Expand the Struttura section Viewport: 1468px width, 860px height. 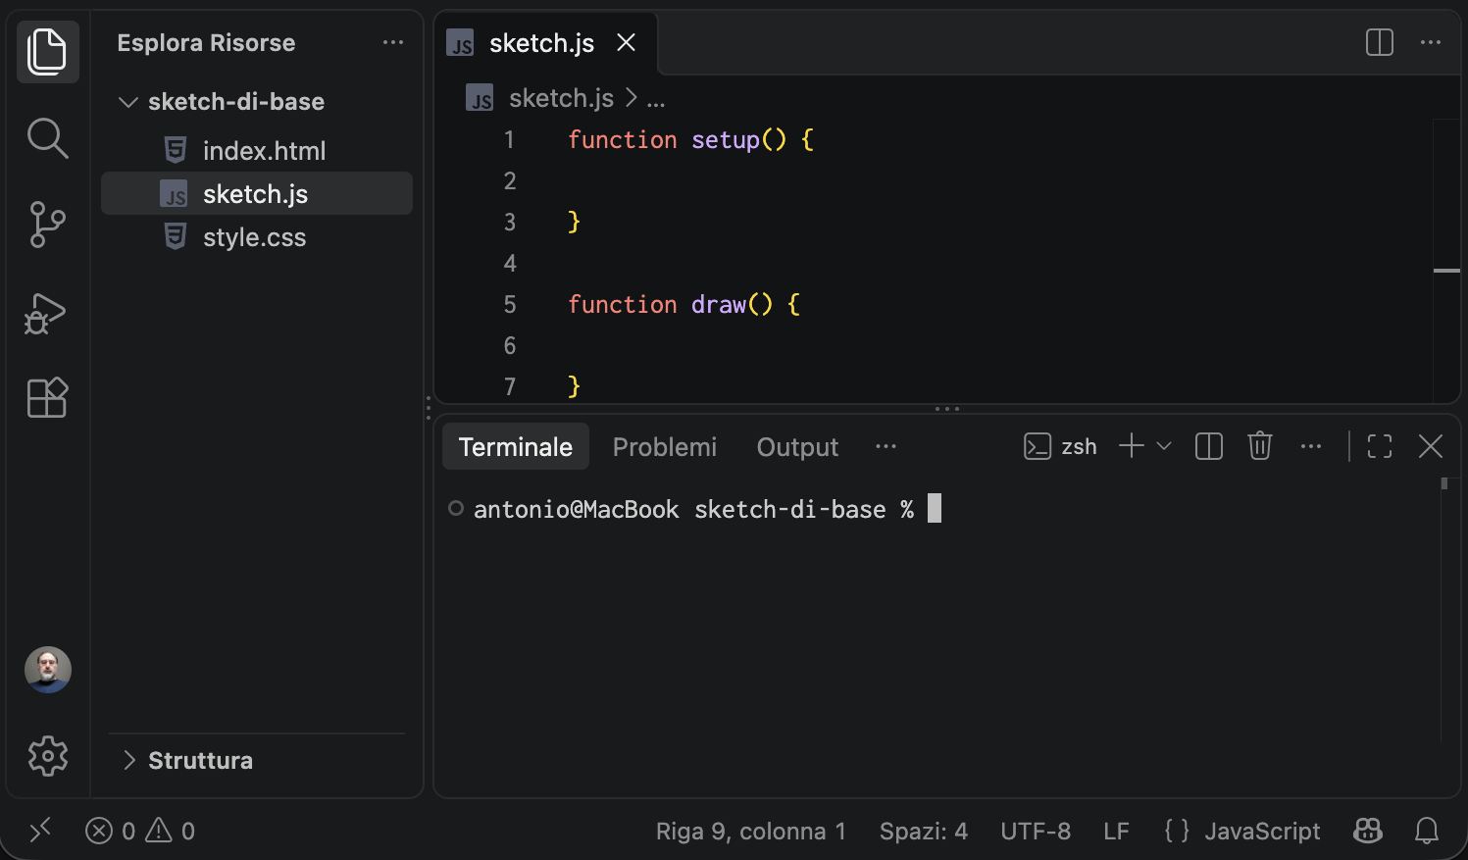tap(257, 760)
